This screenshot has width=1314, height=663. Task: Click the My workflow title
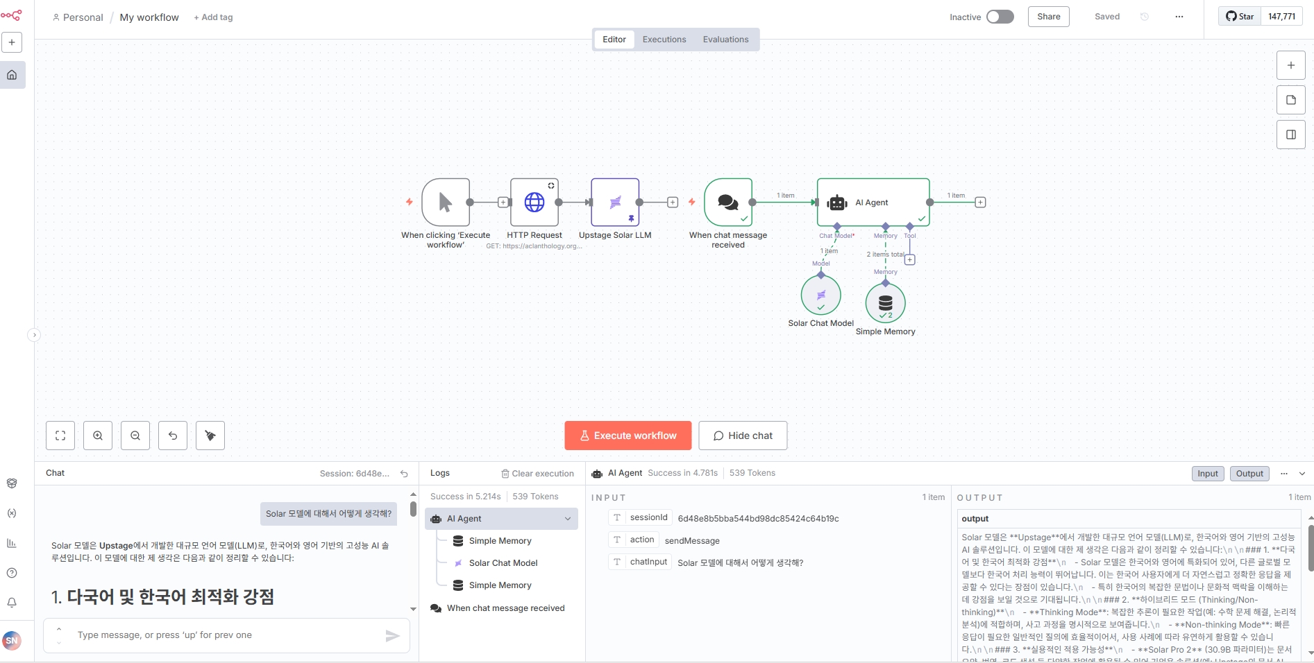click(149, 17)
